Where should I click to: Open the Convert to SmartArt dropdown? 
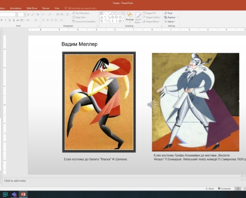[x=84, y=21]
